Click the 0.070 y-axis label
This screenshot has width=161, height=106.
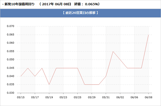coord(10,26)
